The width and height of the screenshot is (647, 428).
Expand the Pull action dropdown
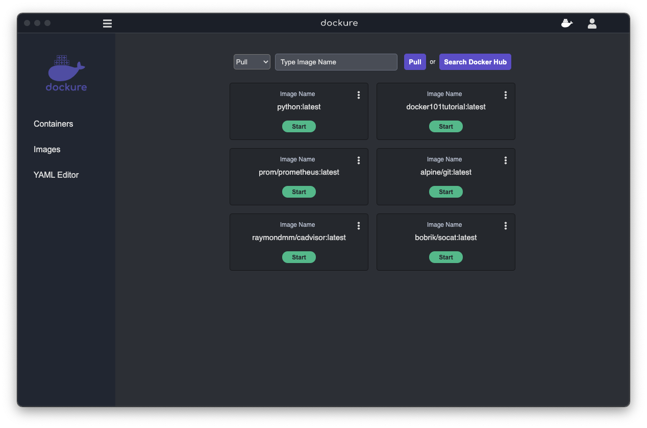pyautogui.click(x=252, y=62)
